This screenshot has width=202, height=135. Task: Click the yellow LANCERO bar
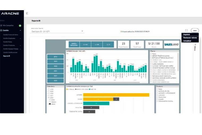(x=116, y=95)
